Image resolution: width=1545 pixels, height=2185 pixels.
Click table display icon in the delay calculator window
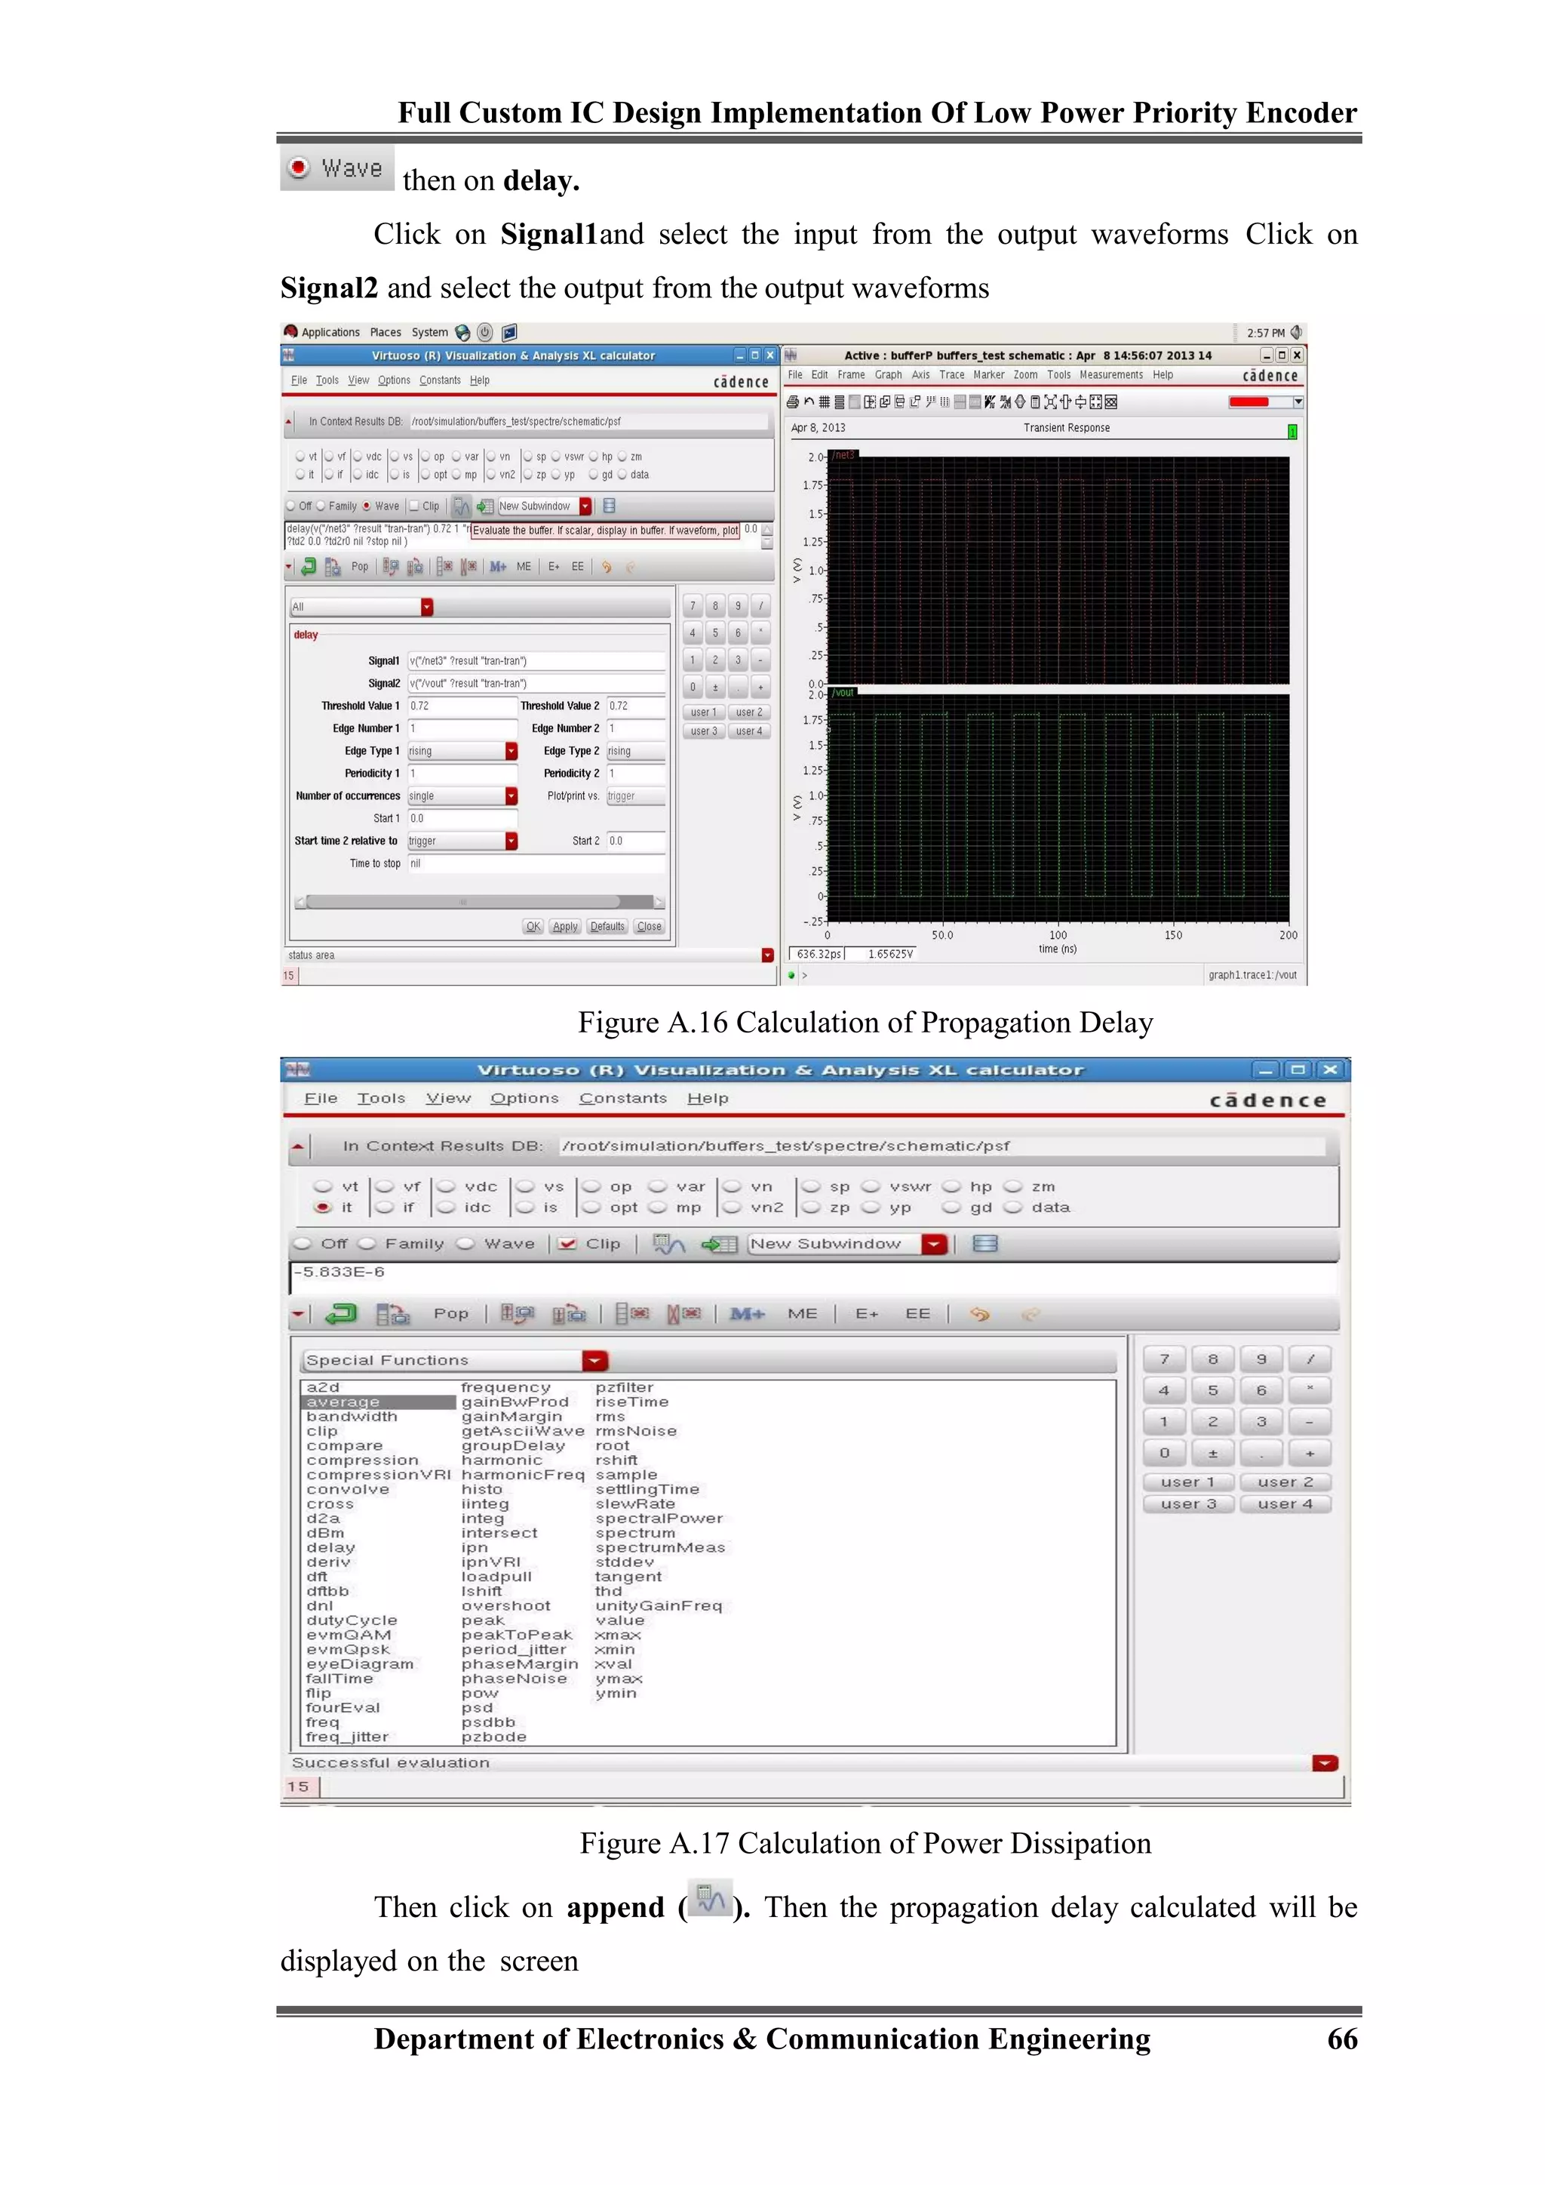coord(485,506)
